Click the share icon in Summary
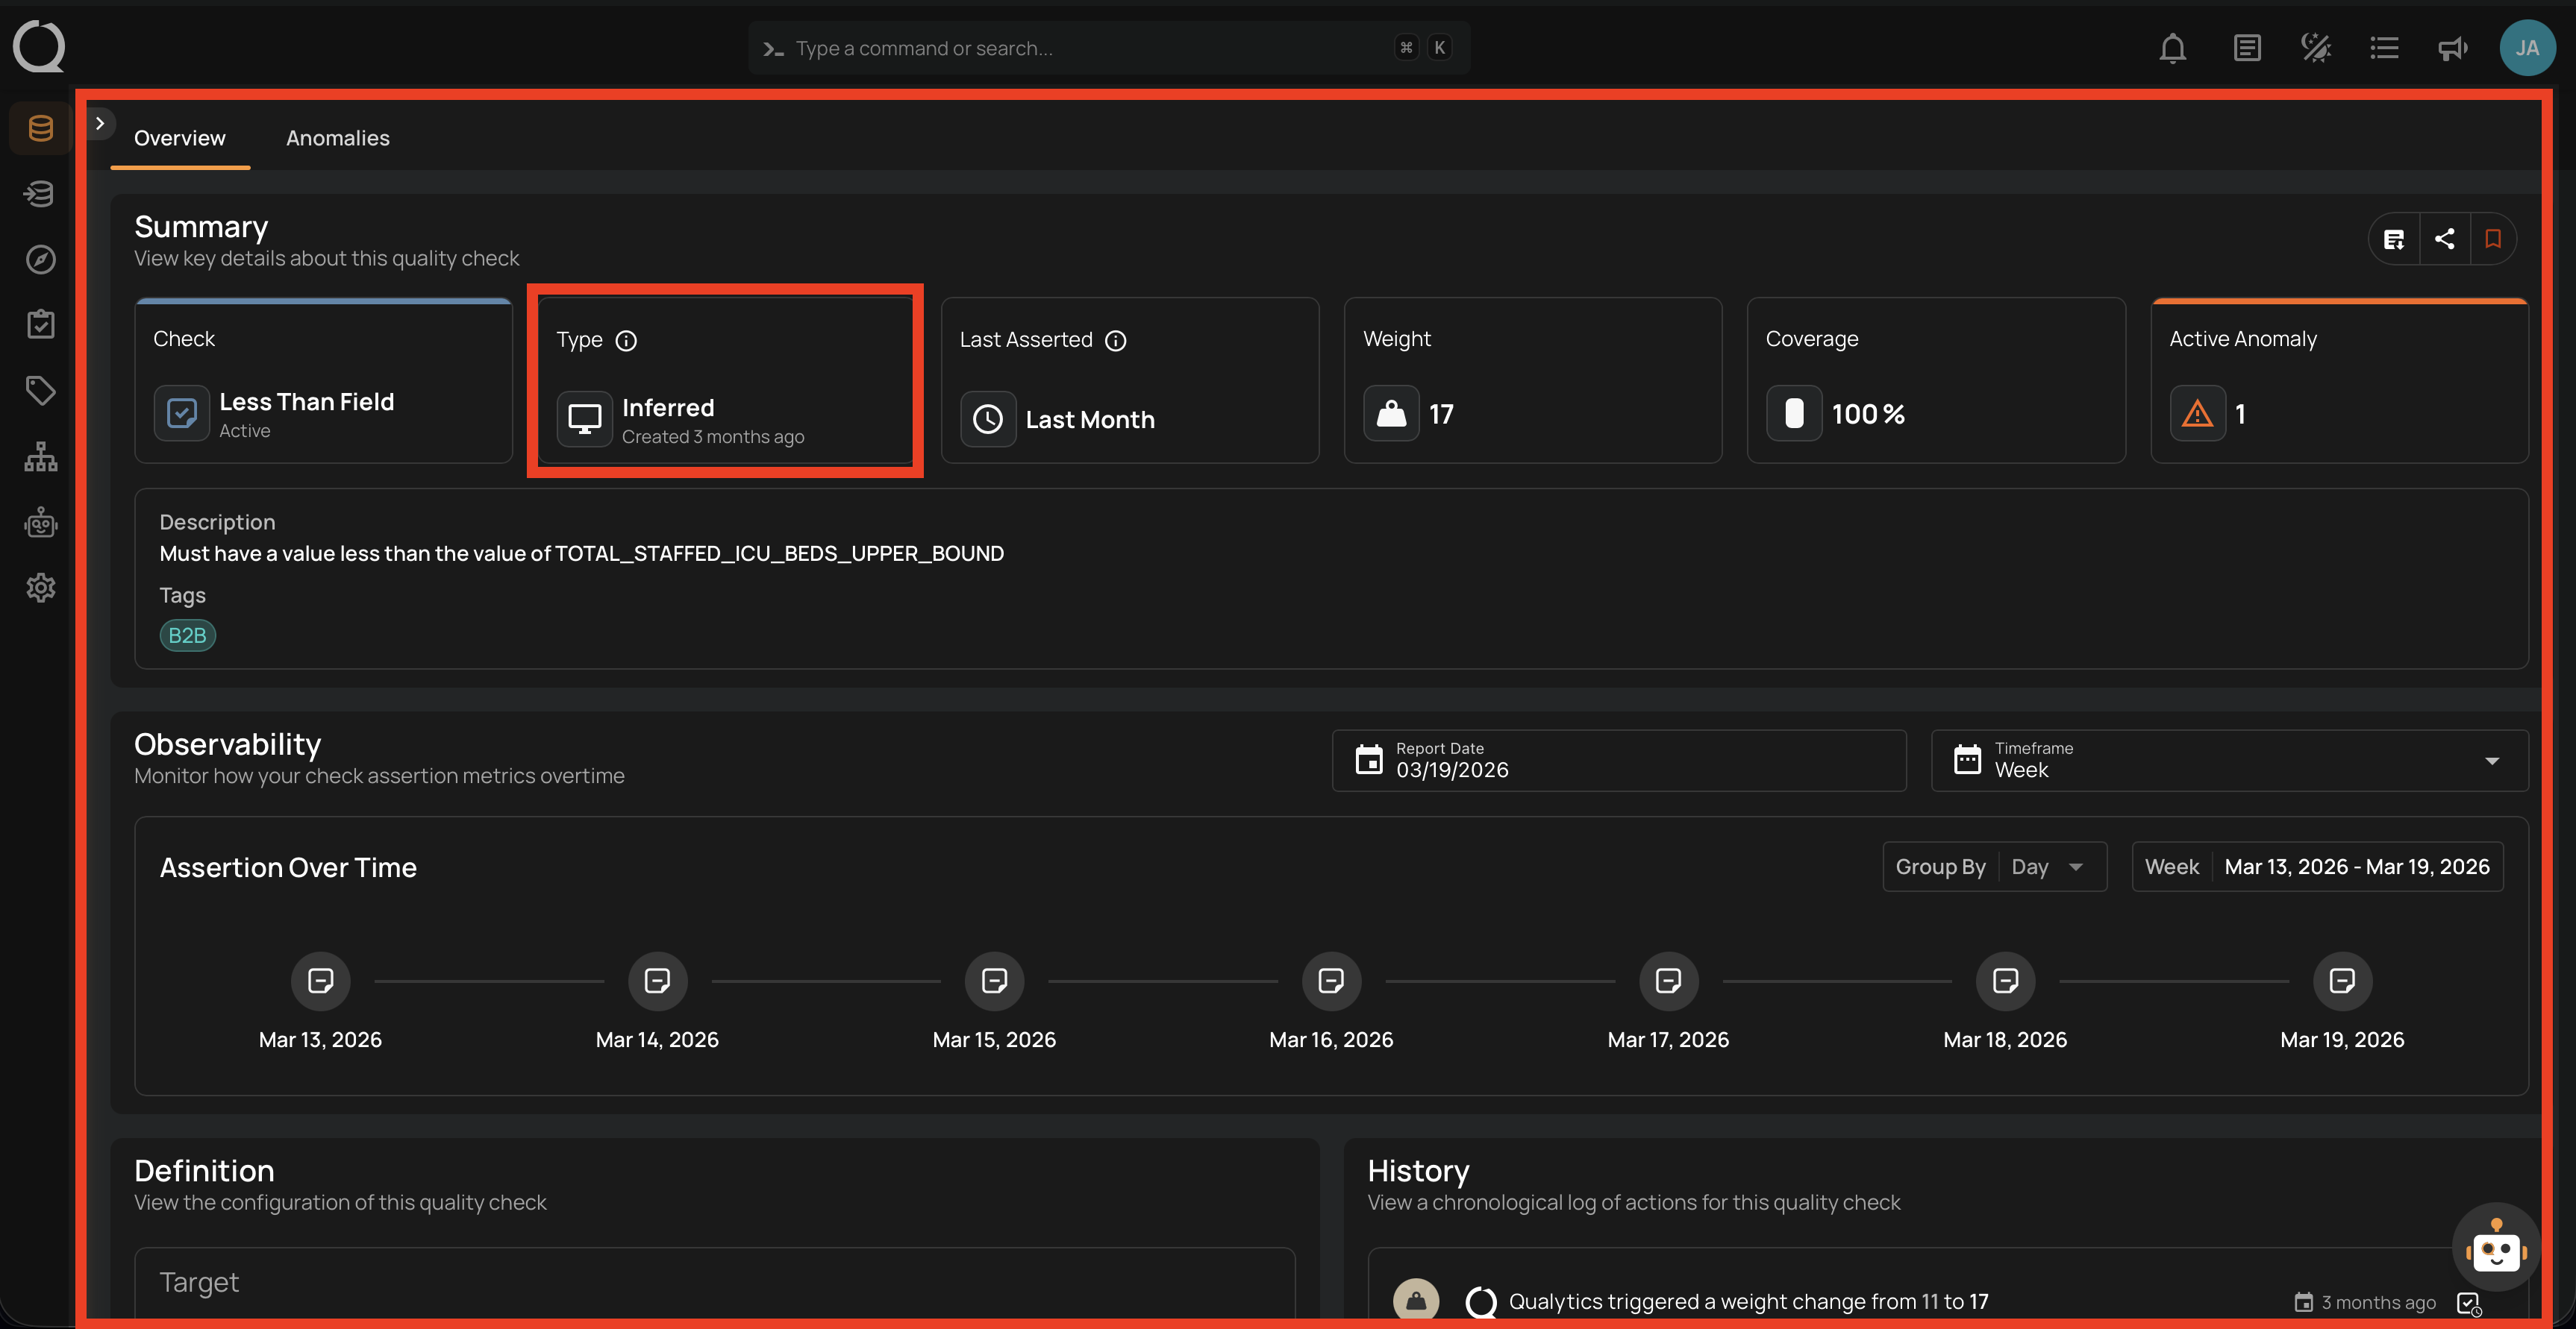The height and width of the screenshot is (1329, 2576). [x=2444, y=239]
